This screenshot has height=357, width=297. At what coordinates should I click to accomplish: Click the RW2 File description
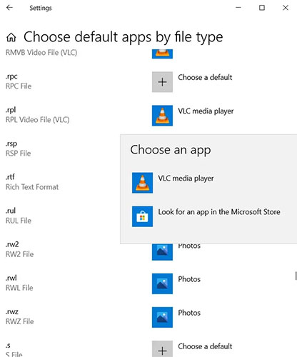tap(20, 254)
